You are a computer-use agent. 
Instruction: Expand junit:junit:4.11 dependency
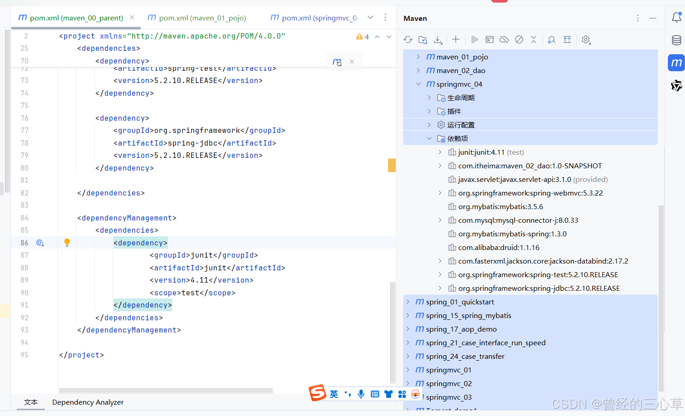click(x=440, y=152)
